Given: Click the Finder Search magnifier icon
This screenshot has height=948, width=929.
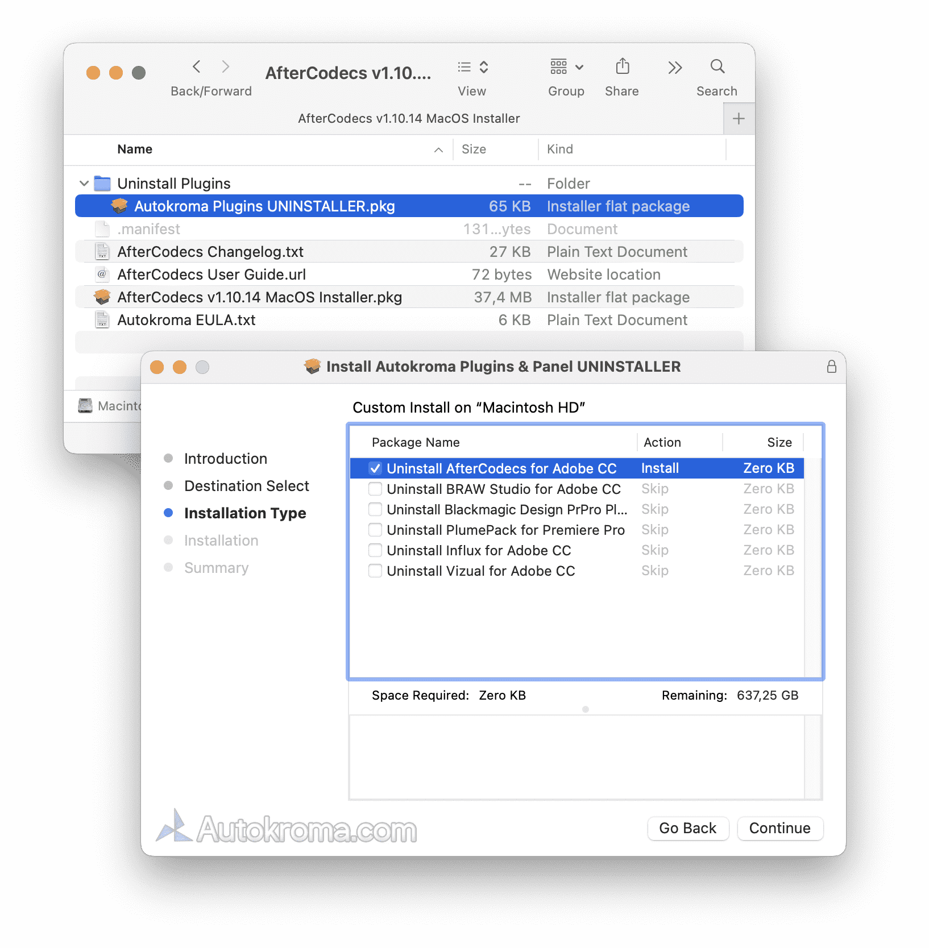Looking at the screenshot, I should tap(717, 67).
